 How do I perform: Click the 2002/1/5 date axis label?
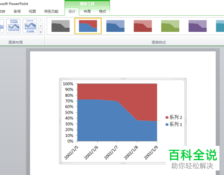71,153
